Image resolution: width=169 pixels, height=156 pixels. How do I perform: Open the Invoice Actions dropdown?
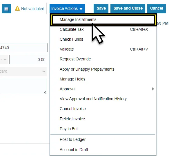(x=67, y=9)
